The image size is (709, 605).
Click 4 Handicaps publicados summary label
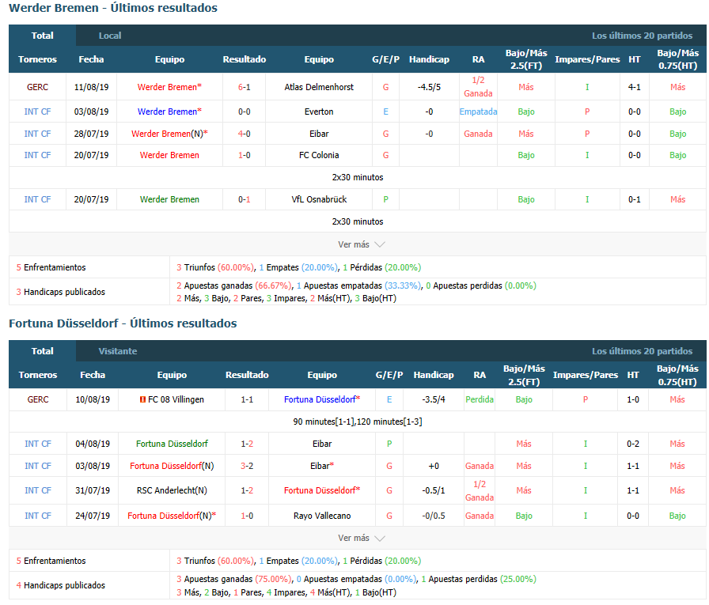pos(61,585)
